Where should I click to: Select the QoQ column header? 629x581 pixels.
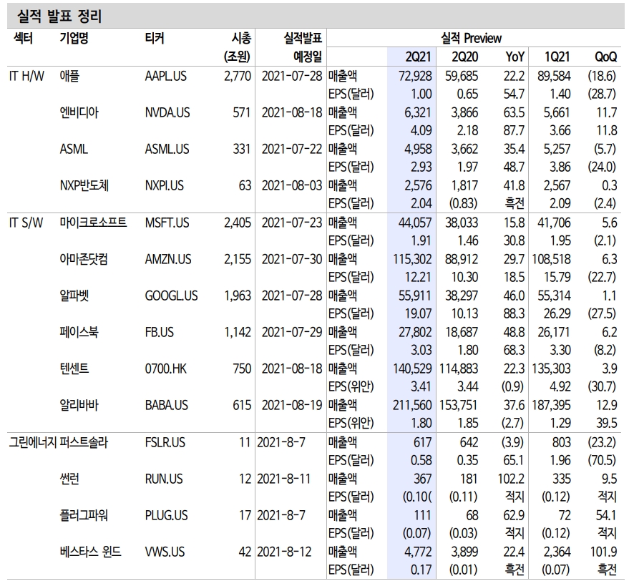pos(602,55)
